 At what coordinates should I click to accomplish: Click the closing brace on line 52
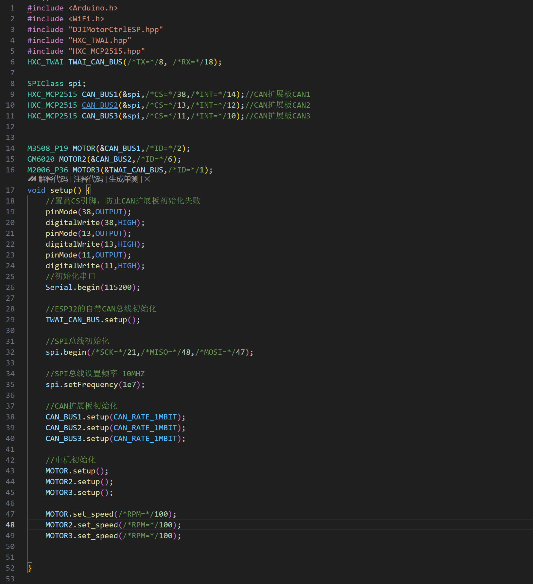point(30,568)
